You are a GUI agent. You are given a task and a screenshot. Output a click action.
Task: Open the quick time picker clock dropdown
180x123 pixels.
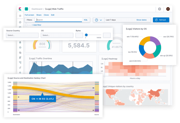pos(98,20)
